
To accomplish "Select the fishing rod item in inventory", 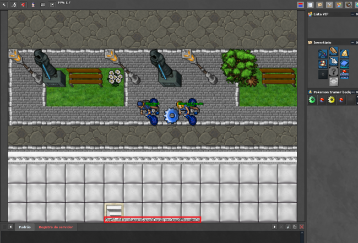I will [x=323, y=55].
